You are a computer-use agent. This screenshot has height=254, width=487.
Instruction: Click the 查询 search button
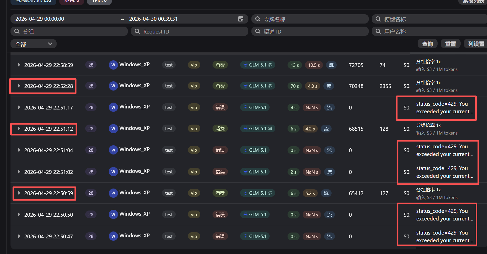click(427, 44)
